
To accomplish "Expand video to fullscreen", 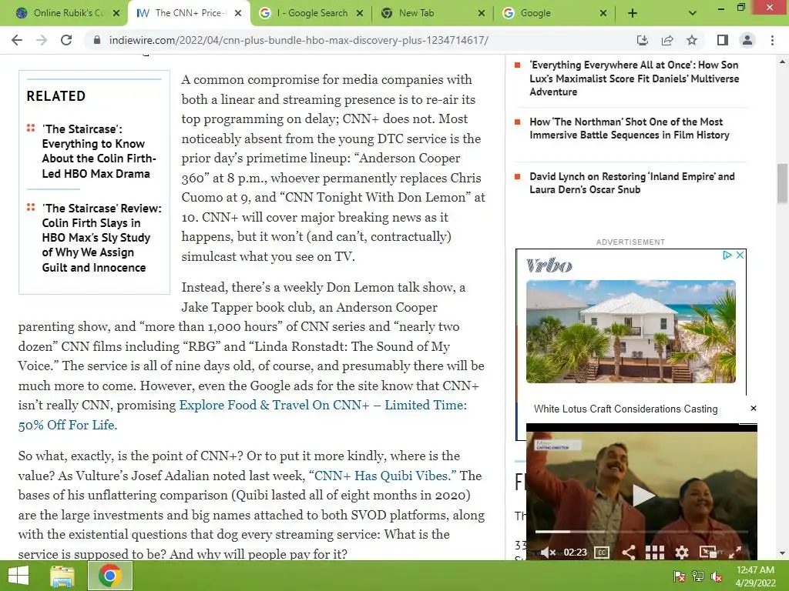I will (734, 553).
